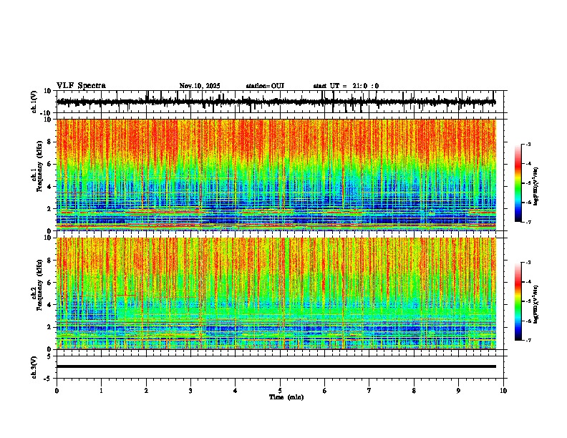Click the "8" kHz tick on ch.1 frequency axis

[x=49, y=142]
